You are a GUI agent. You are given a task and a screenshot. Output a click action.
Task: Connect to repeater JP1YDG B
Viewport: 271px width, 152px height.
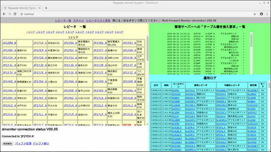pyautogui.click(x=100, y=43)
